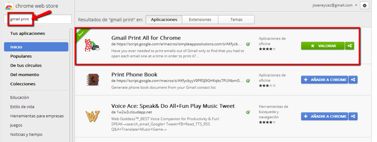Share Print Phone Book via share icon
The image size is (377, 142).
[353, 80]
